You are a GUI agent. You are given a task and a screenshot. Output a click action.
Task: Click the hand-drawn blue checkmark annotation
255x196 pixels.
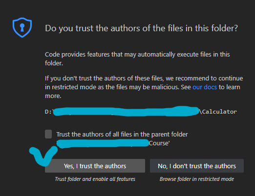click(43, 156)
